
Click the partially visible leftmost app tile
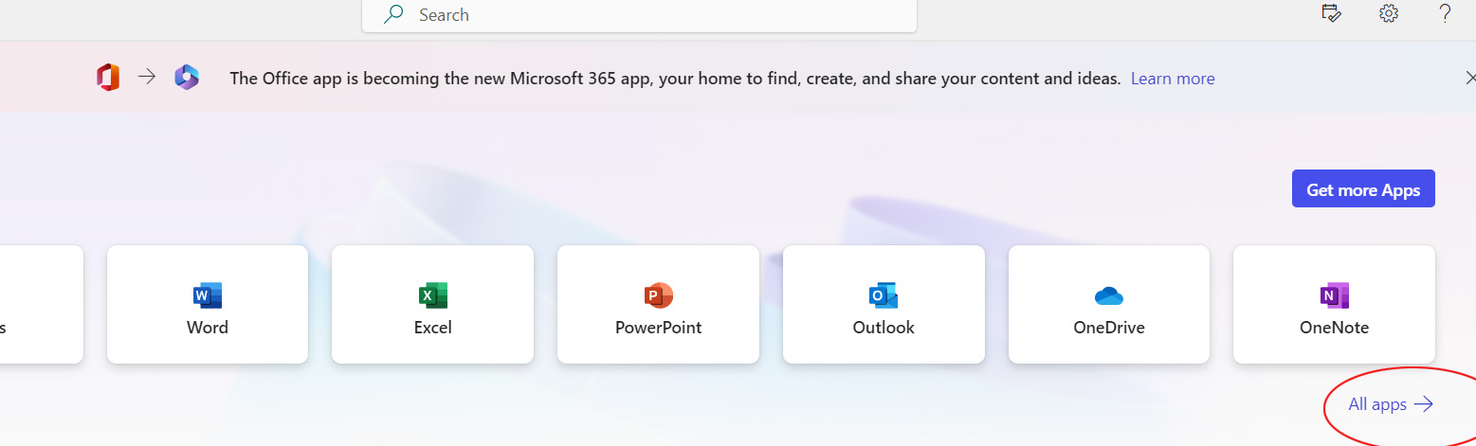pyautogui.click(x=38, y=304)
